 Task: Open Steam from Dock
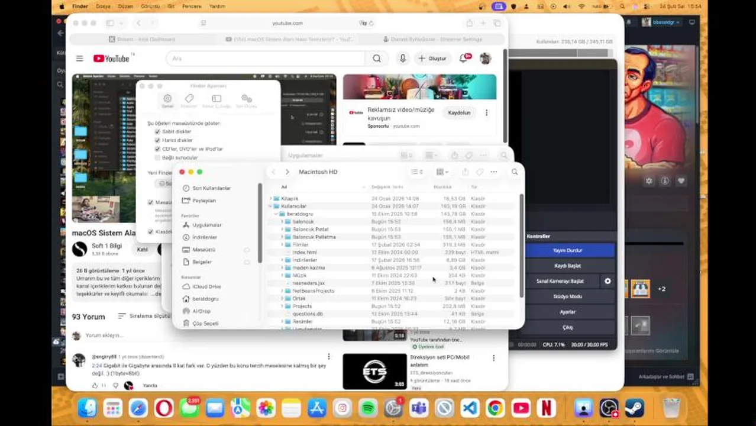click(634, 408)
